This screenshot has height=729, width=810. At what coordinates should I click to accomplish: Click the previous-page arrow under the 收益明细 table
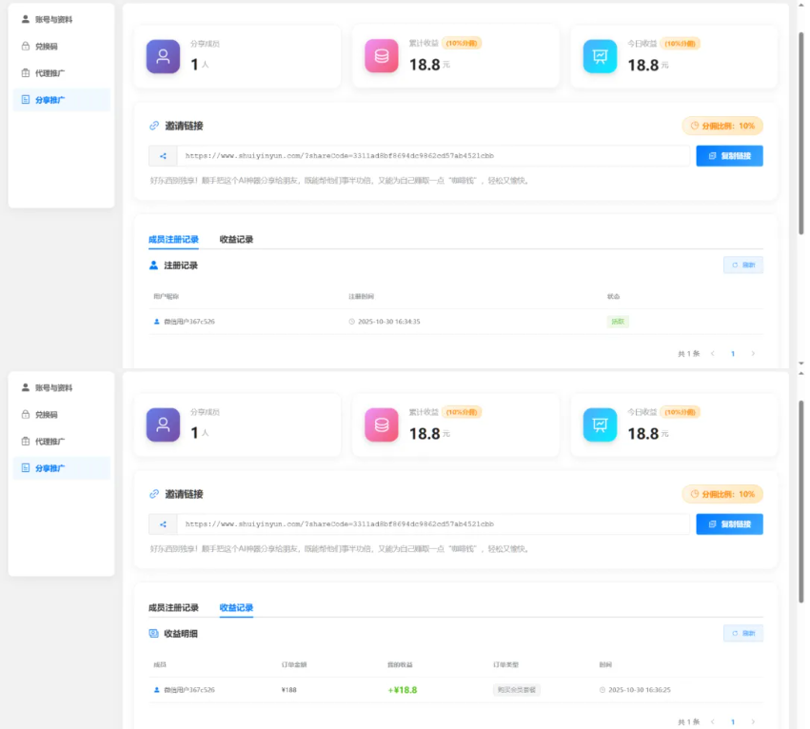(713, 721)
